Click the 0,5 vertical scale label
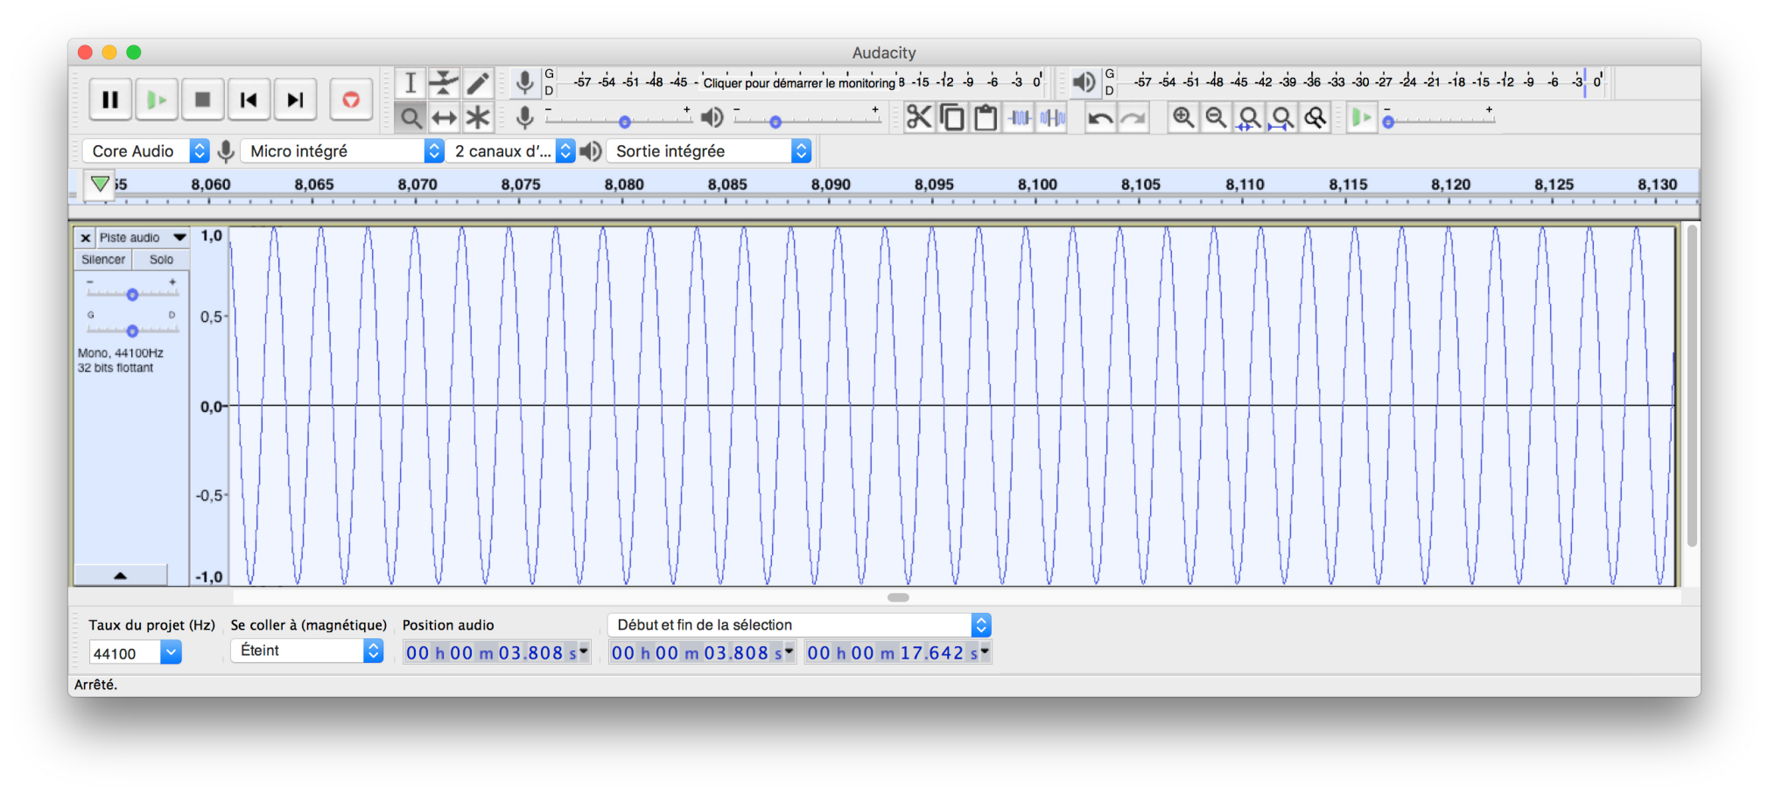 (x=211, y=317)
